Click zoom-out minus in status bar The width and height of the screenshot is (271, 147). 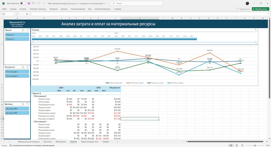click(x=246, y=146)
